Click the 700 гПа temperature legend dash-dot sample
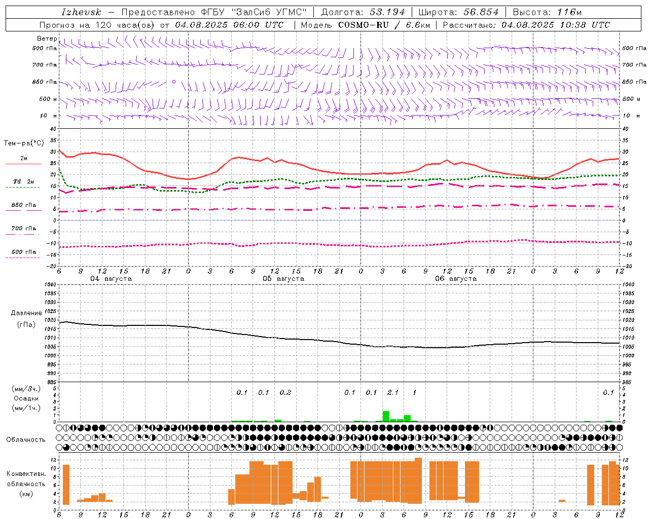 point(22,234)
